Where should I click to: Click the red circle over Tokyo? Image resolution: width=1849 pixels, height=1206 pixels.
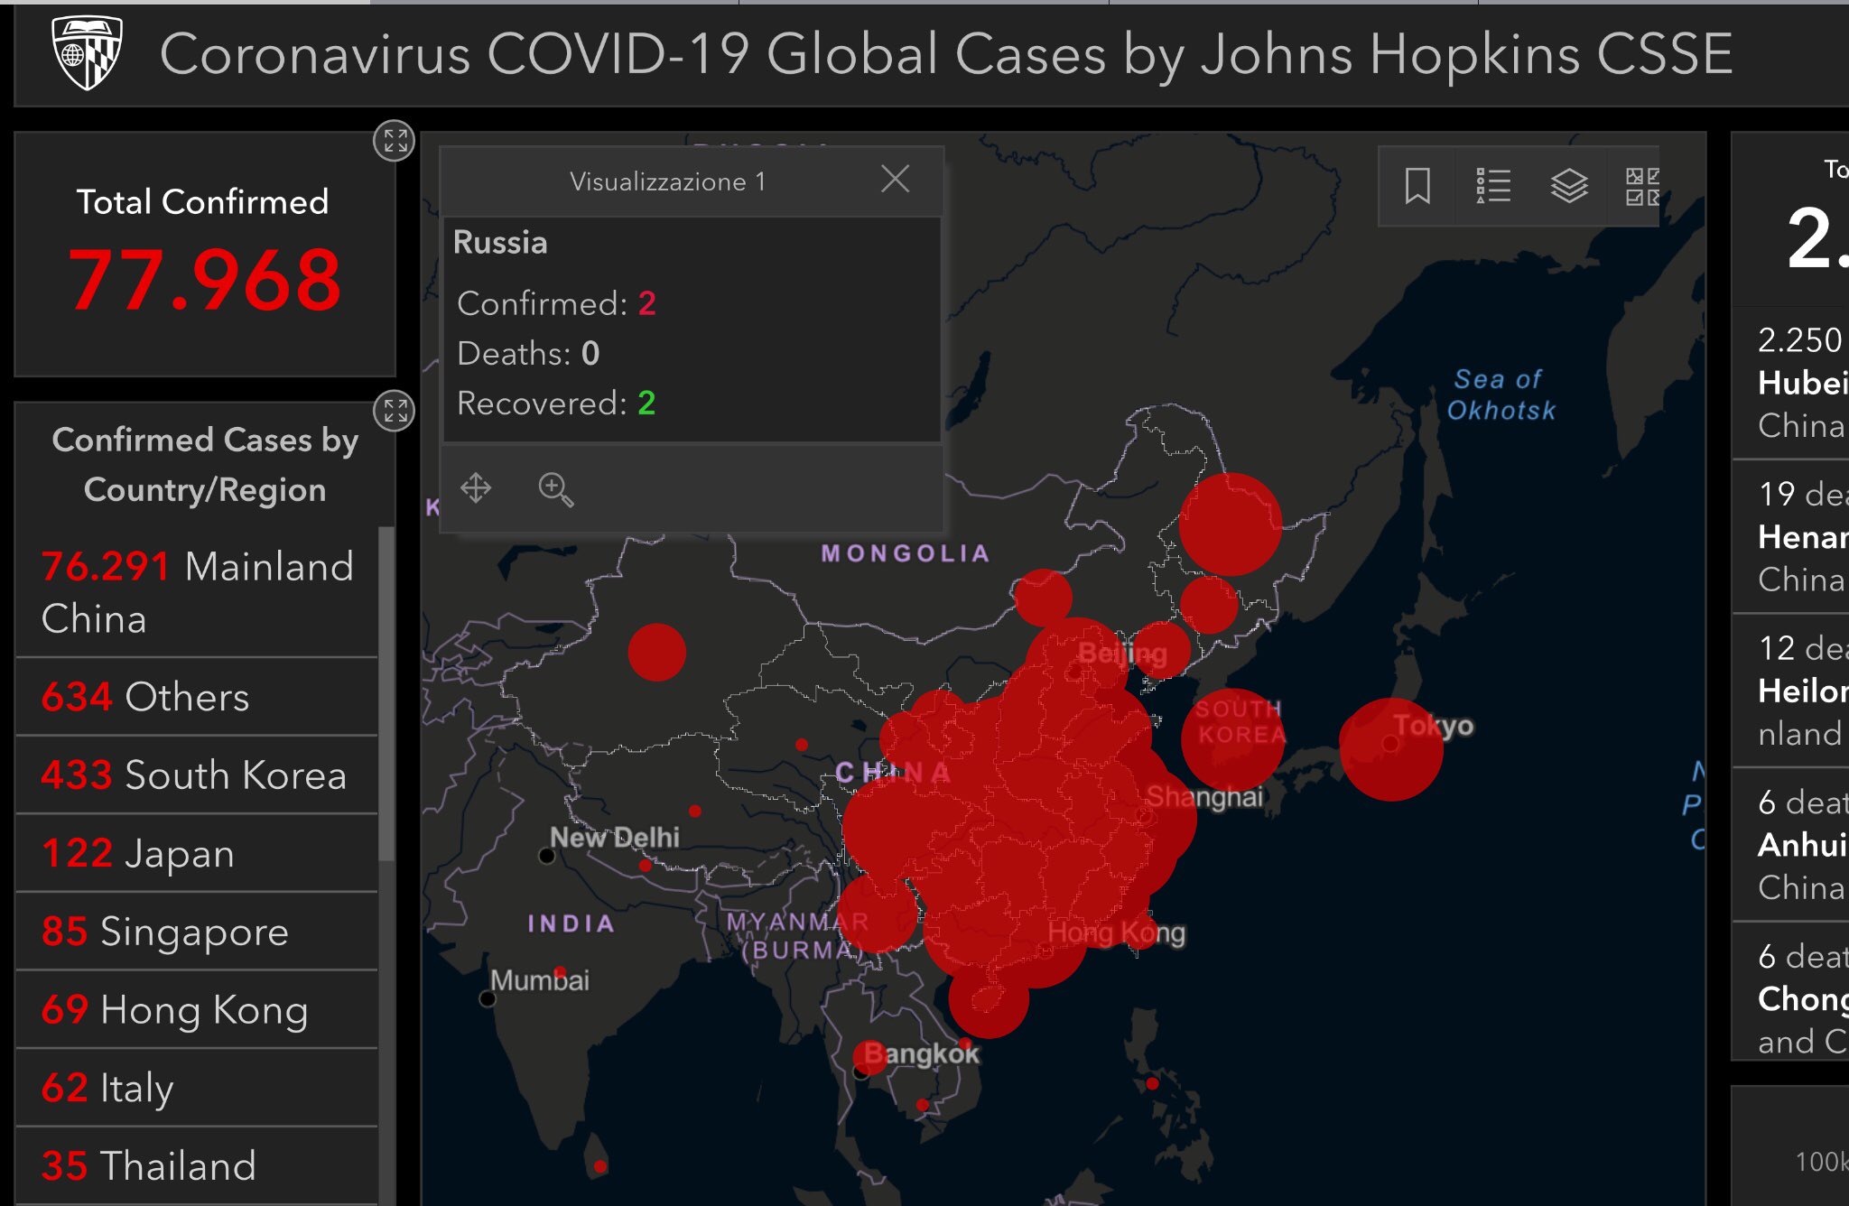(1390, 749)
